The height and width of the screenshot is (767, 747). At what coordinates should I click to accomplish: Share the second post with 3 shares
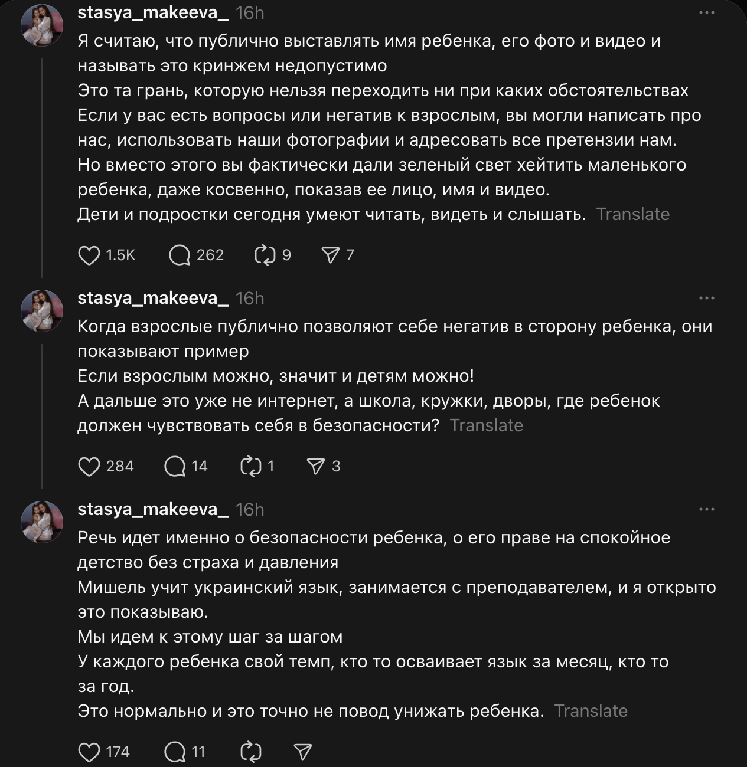[x=316, y=467]
